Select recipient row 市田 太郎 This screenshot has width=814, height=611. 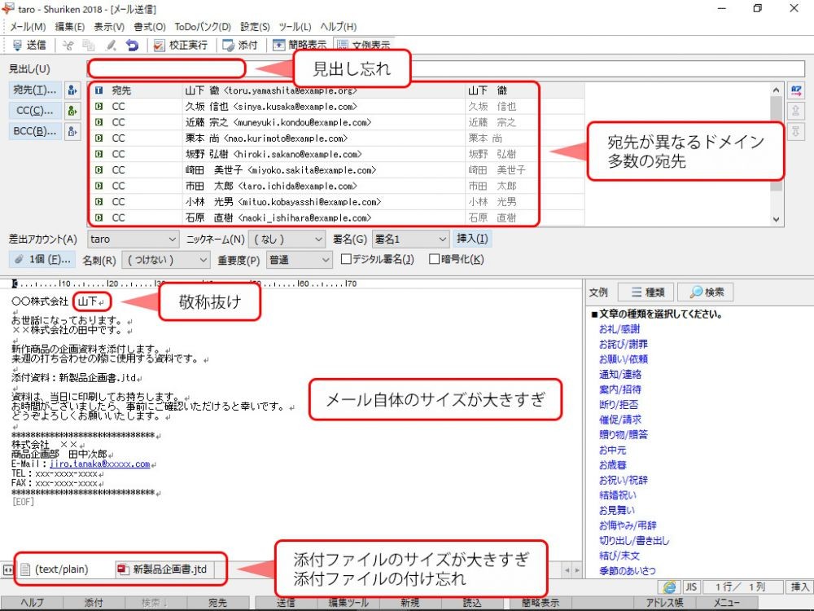point(337,186)
